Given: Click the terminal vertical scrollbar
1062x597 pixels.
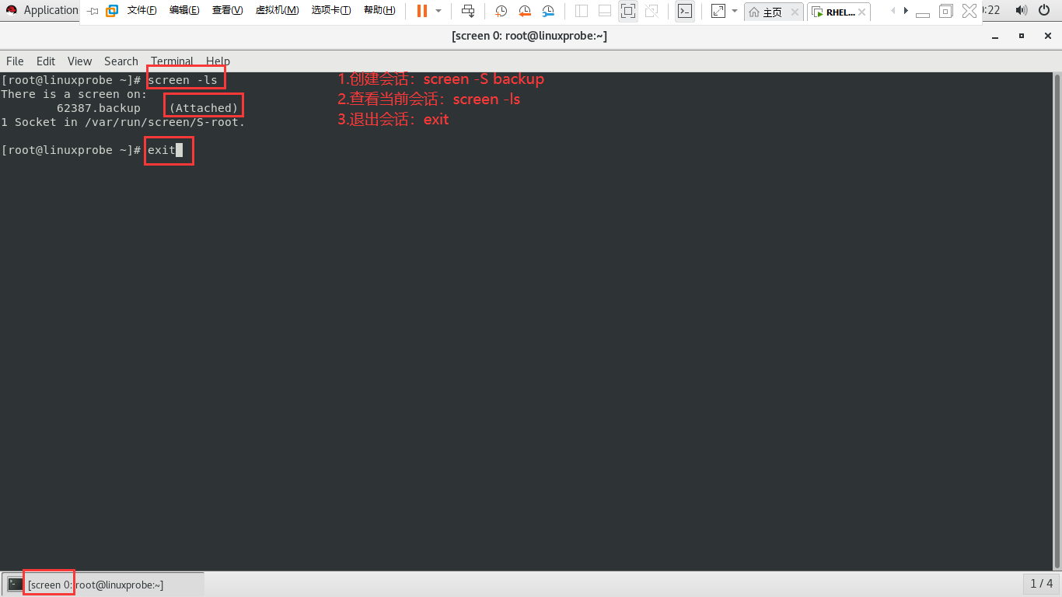Looking at the screenshot, I should (x=1057, y=321).
